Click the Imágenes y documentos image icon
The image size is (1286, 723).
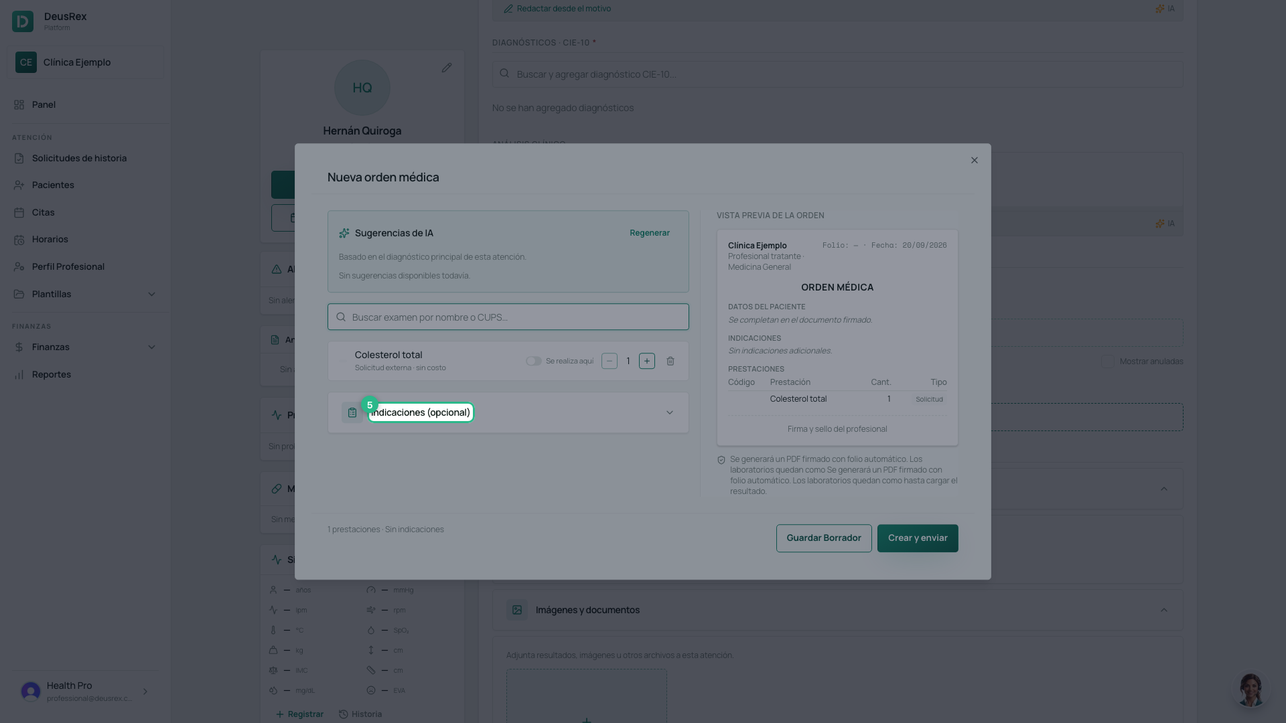(517, 610)
